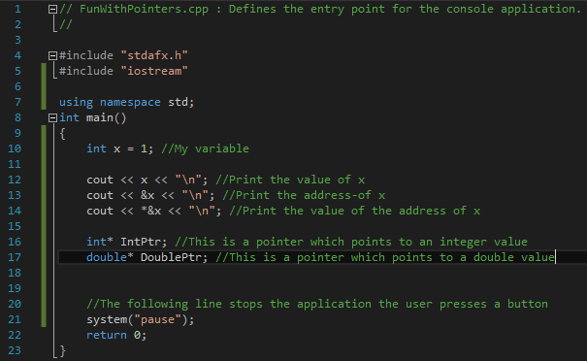Place cursor on "stdafx.h" include string

pyautogui.click(x=154, y=55)
